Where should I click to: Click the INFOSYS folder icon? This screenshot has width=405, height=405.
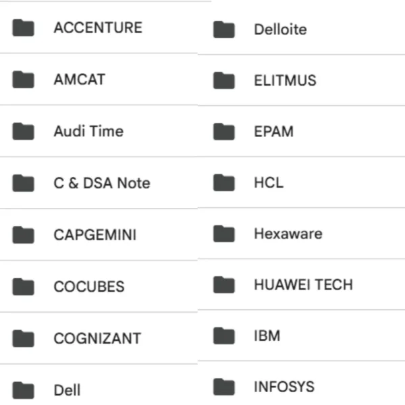(x=223, y=387)
